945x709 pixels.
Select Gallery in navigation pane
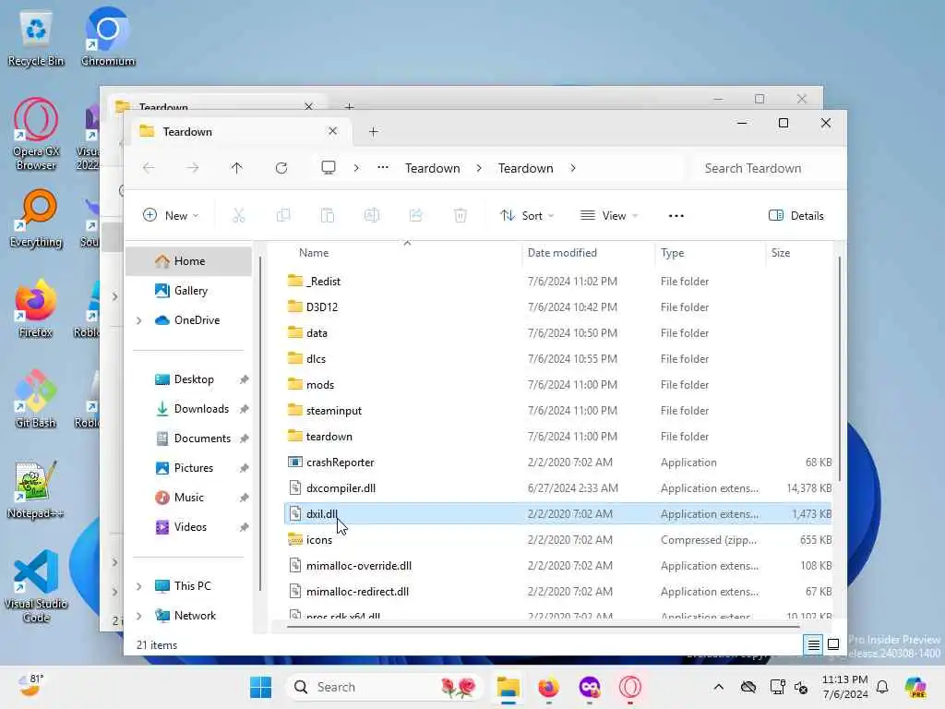pos(189,291)
